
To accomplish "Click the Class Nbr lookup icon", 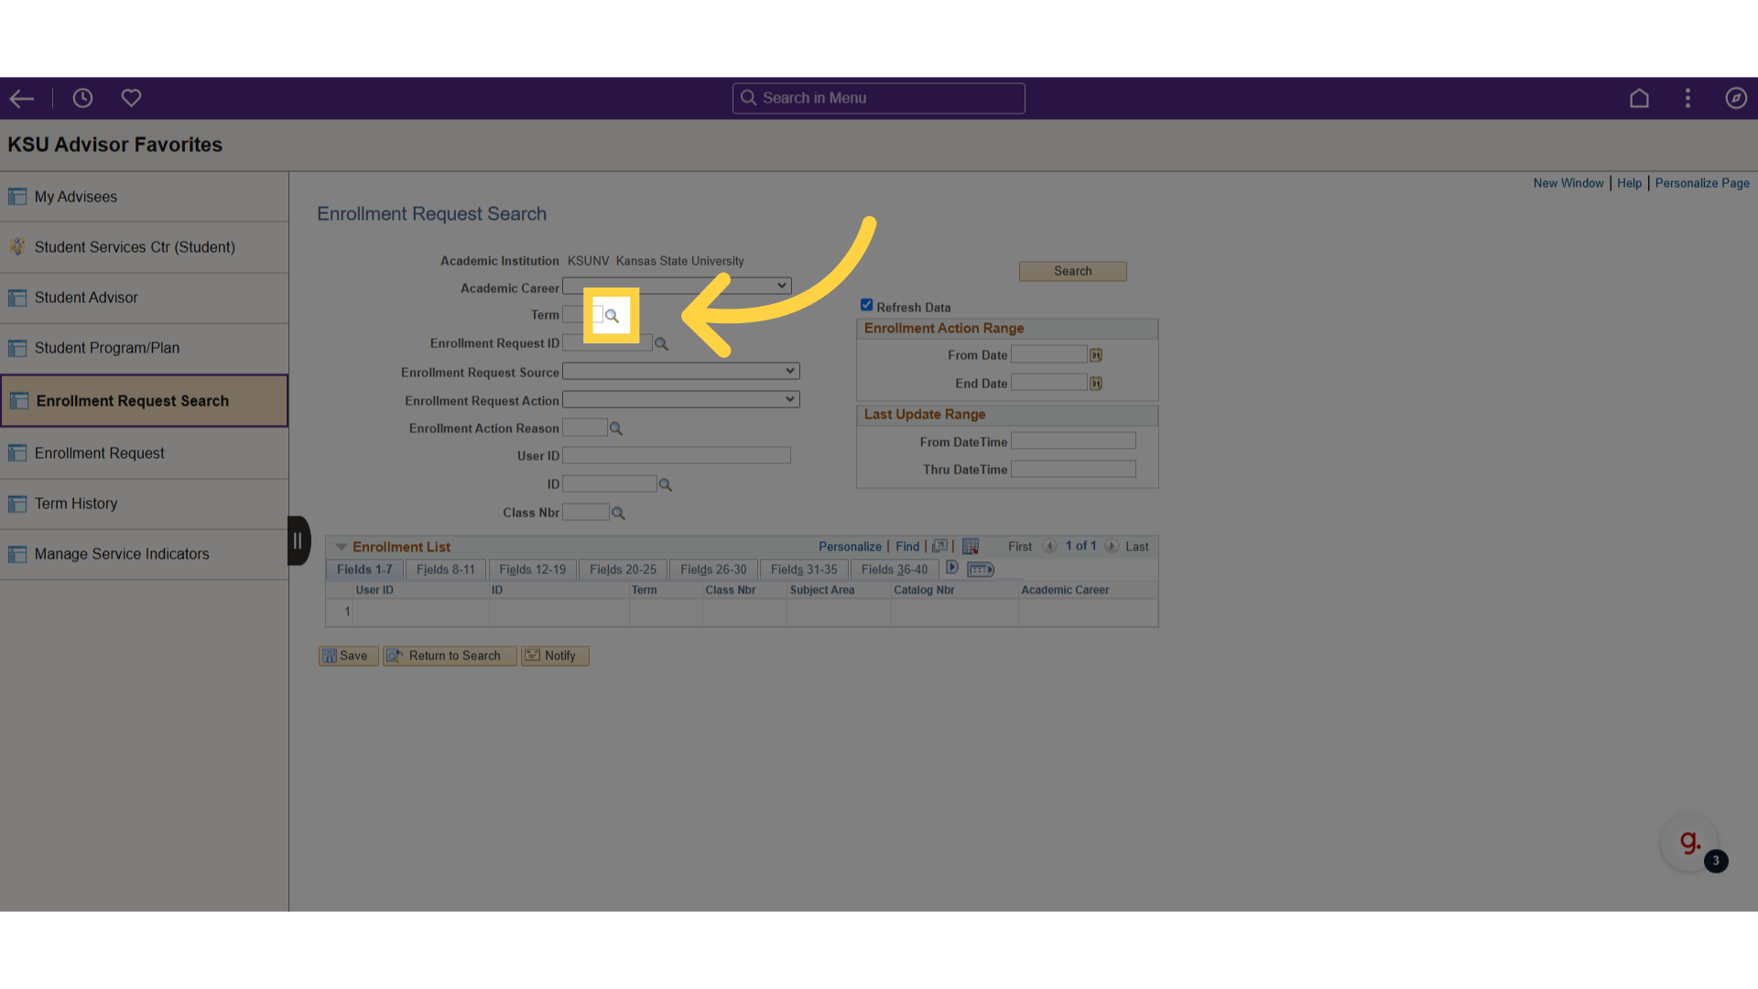I will click(618, 513).
